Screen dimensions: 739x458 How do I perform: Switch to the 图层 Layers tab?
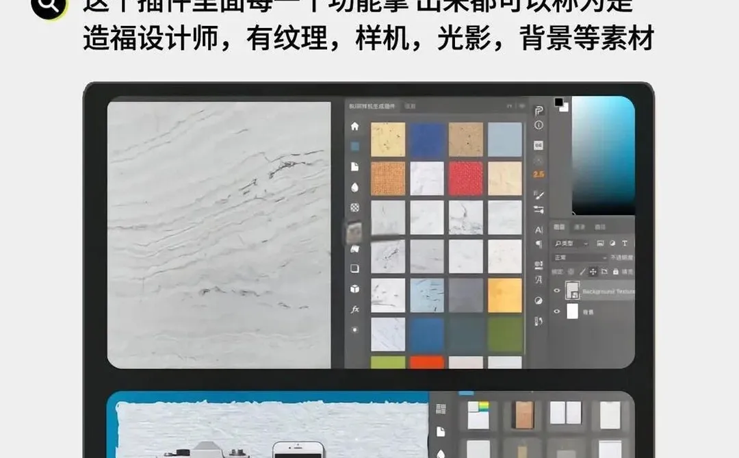pos(559,227)
